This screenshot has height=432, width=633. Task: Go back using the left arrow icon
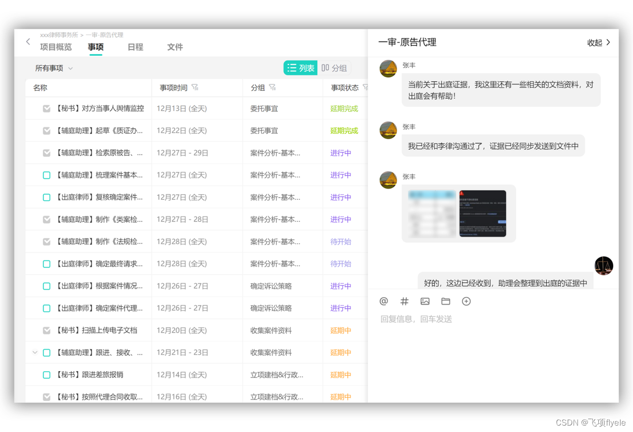click(x=28, y=42)
